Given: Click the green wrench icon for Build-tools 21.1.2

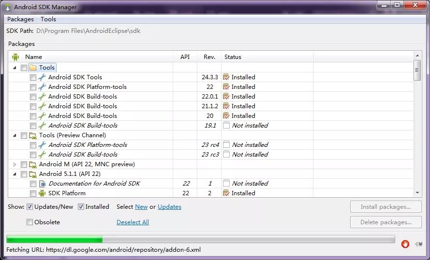Looking at the screenshot, I should coord(42,106).
